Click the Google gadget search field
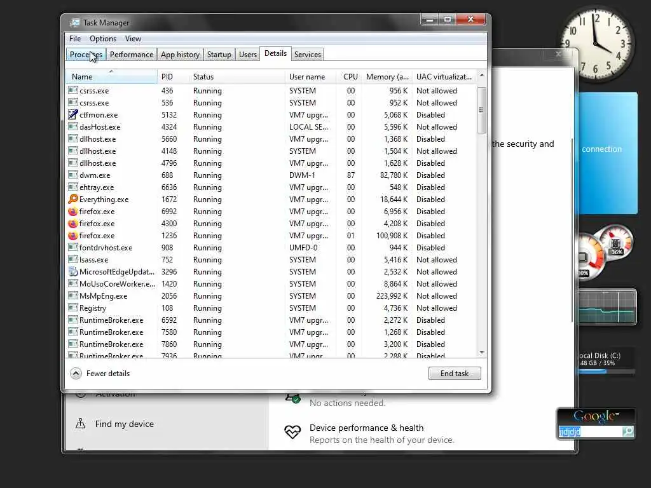The height and width of the screenshot is (488, 651). click(590, 431)
